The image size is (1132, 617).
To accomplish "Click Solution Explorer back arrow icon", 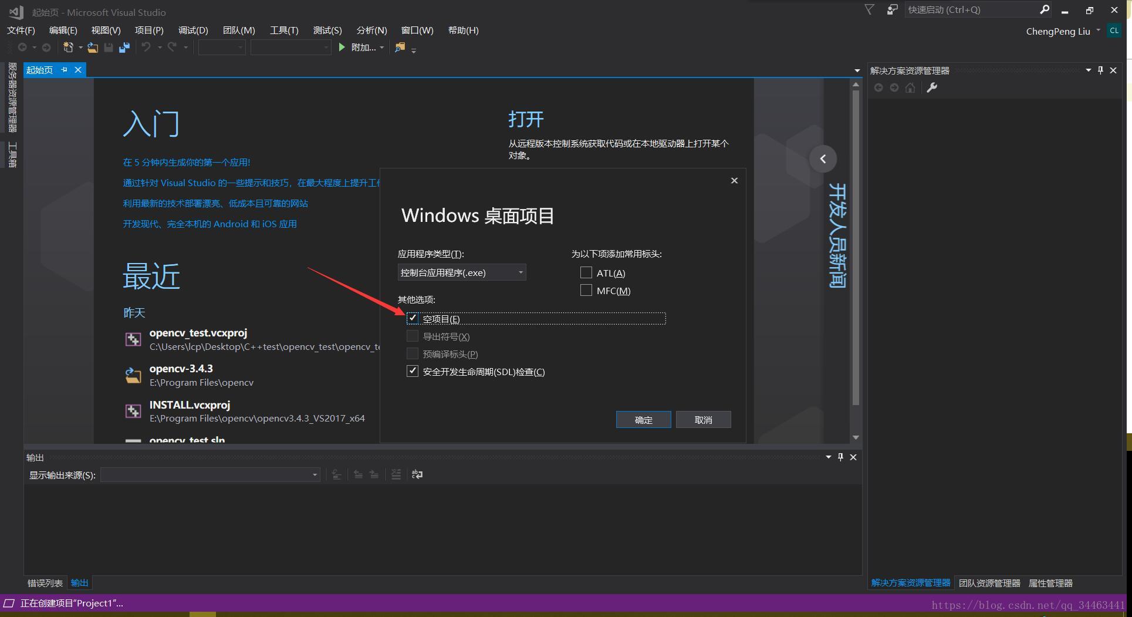I will click(x=878, y=87).
